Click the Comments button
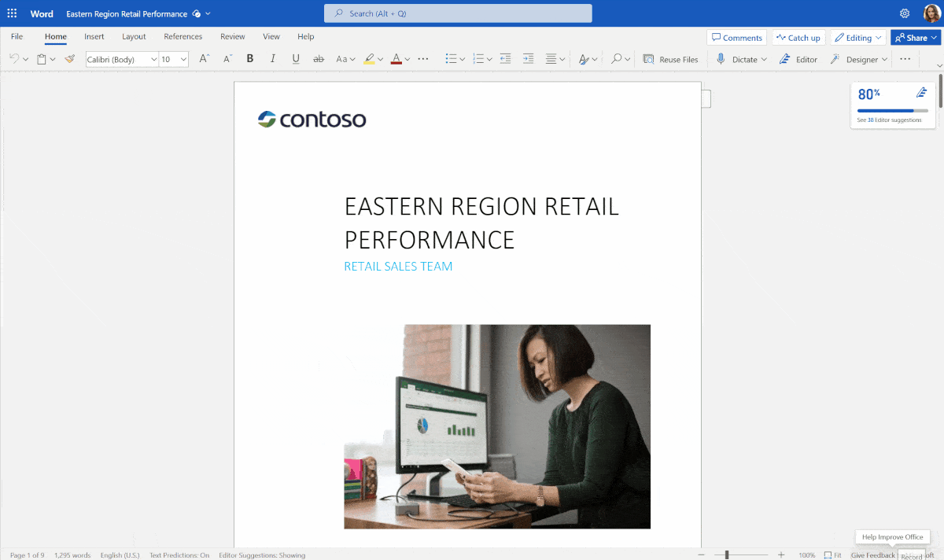 [736, 38]
